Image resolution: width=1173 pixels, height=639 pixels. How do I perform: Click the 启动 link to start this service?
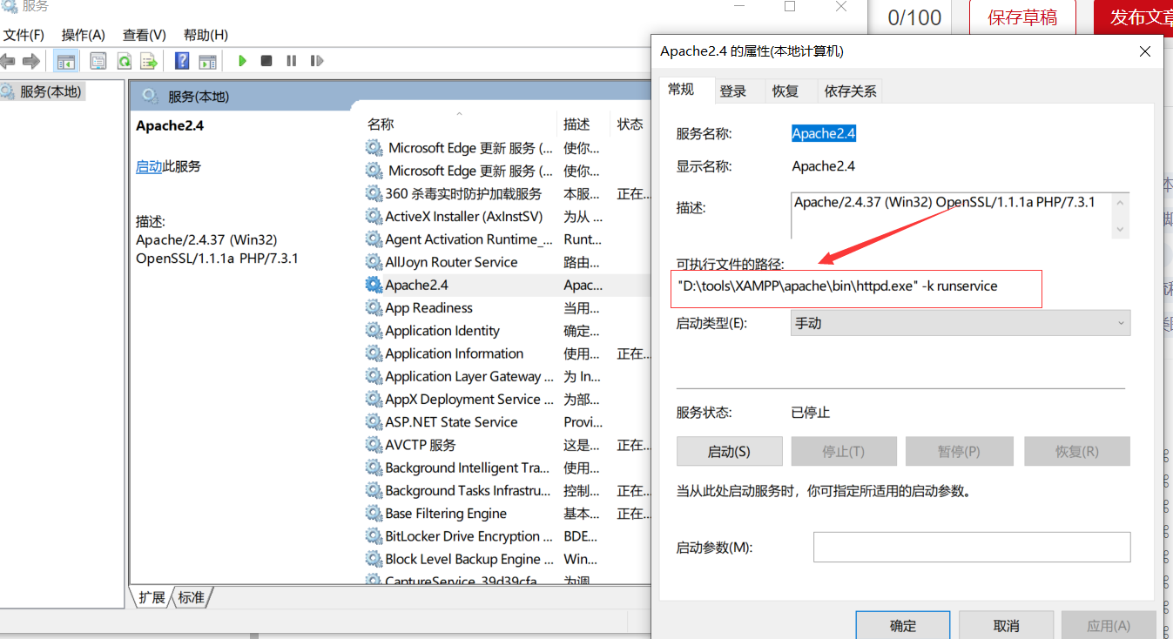click(x=149, y=166)
